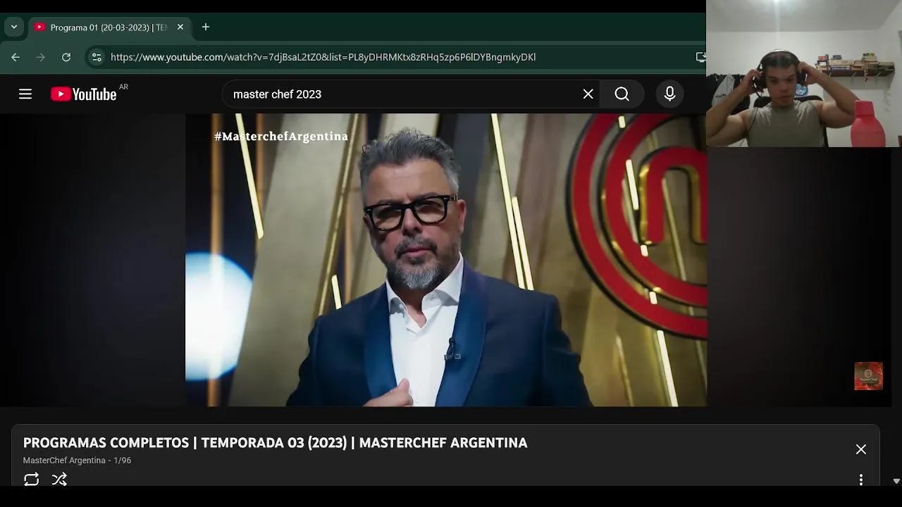Open playlist title PROGRAMAS COMPLETOS TEMPORADA 03

275,443
